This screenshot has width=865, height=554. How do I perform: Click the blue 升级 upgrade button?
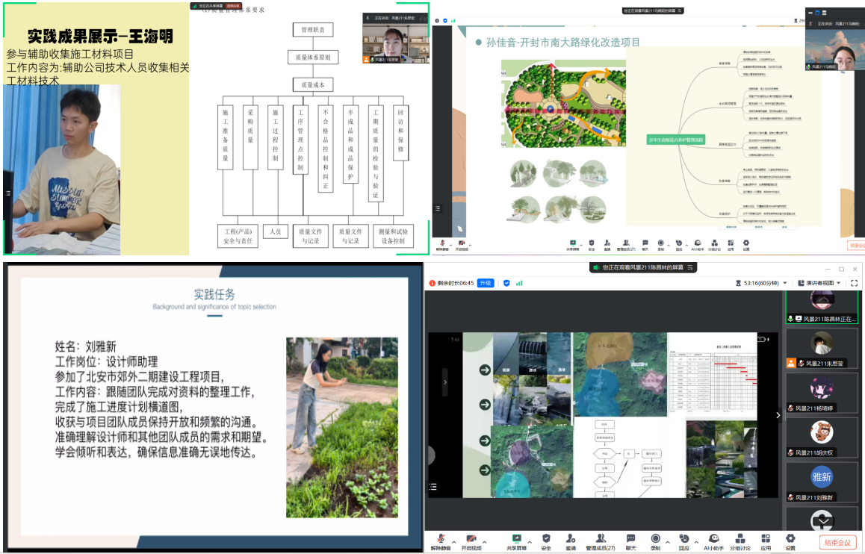tap(486, 283)
